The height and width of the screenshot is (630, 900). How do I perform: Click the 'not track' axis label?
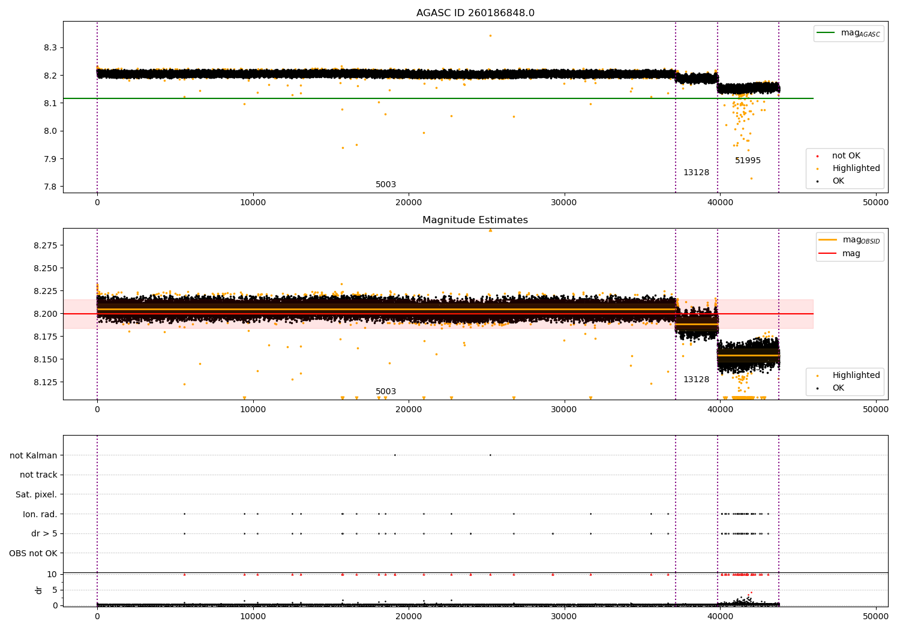coord(38,475)
